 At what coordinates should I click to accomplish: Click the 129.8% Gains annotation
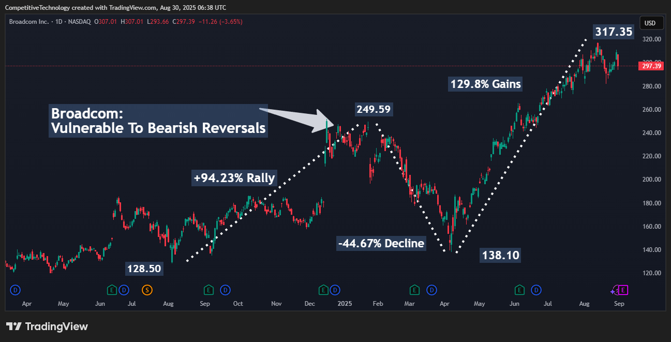485,84
